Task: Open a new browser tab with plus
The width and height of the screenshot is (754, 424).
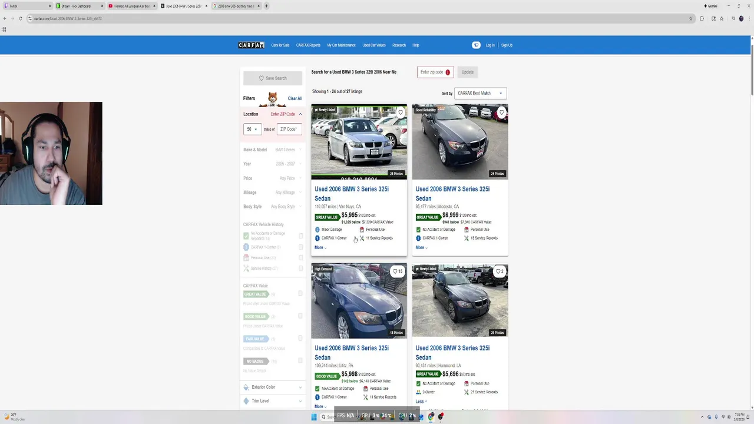Action: click(x=266, y=6)
